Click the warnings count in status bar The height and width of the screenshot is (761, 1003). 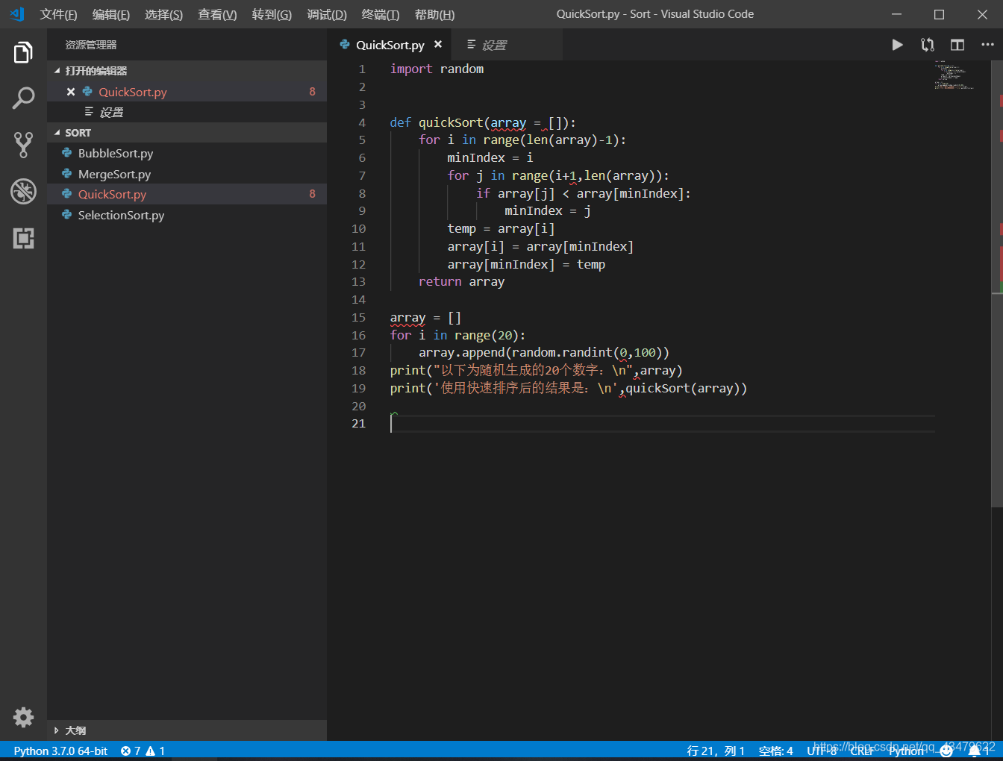155,751
